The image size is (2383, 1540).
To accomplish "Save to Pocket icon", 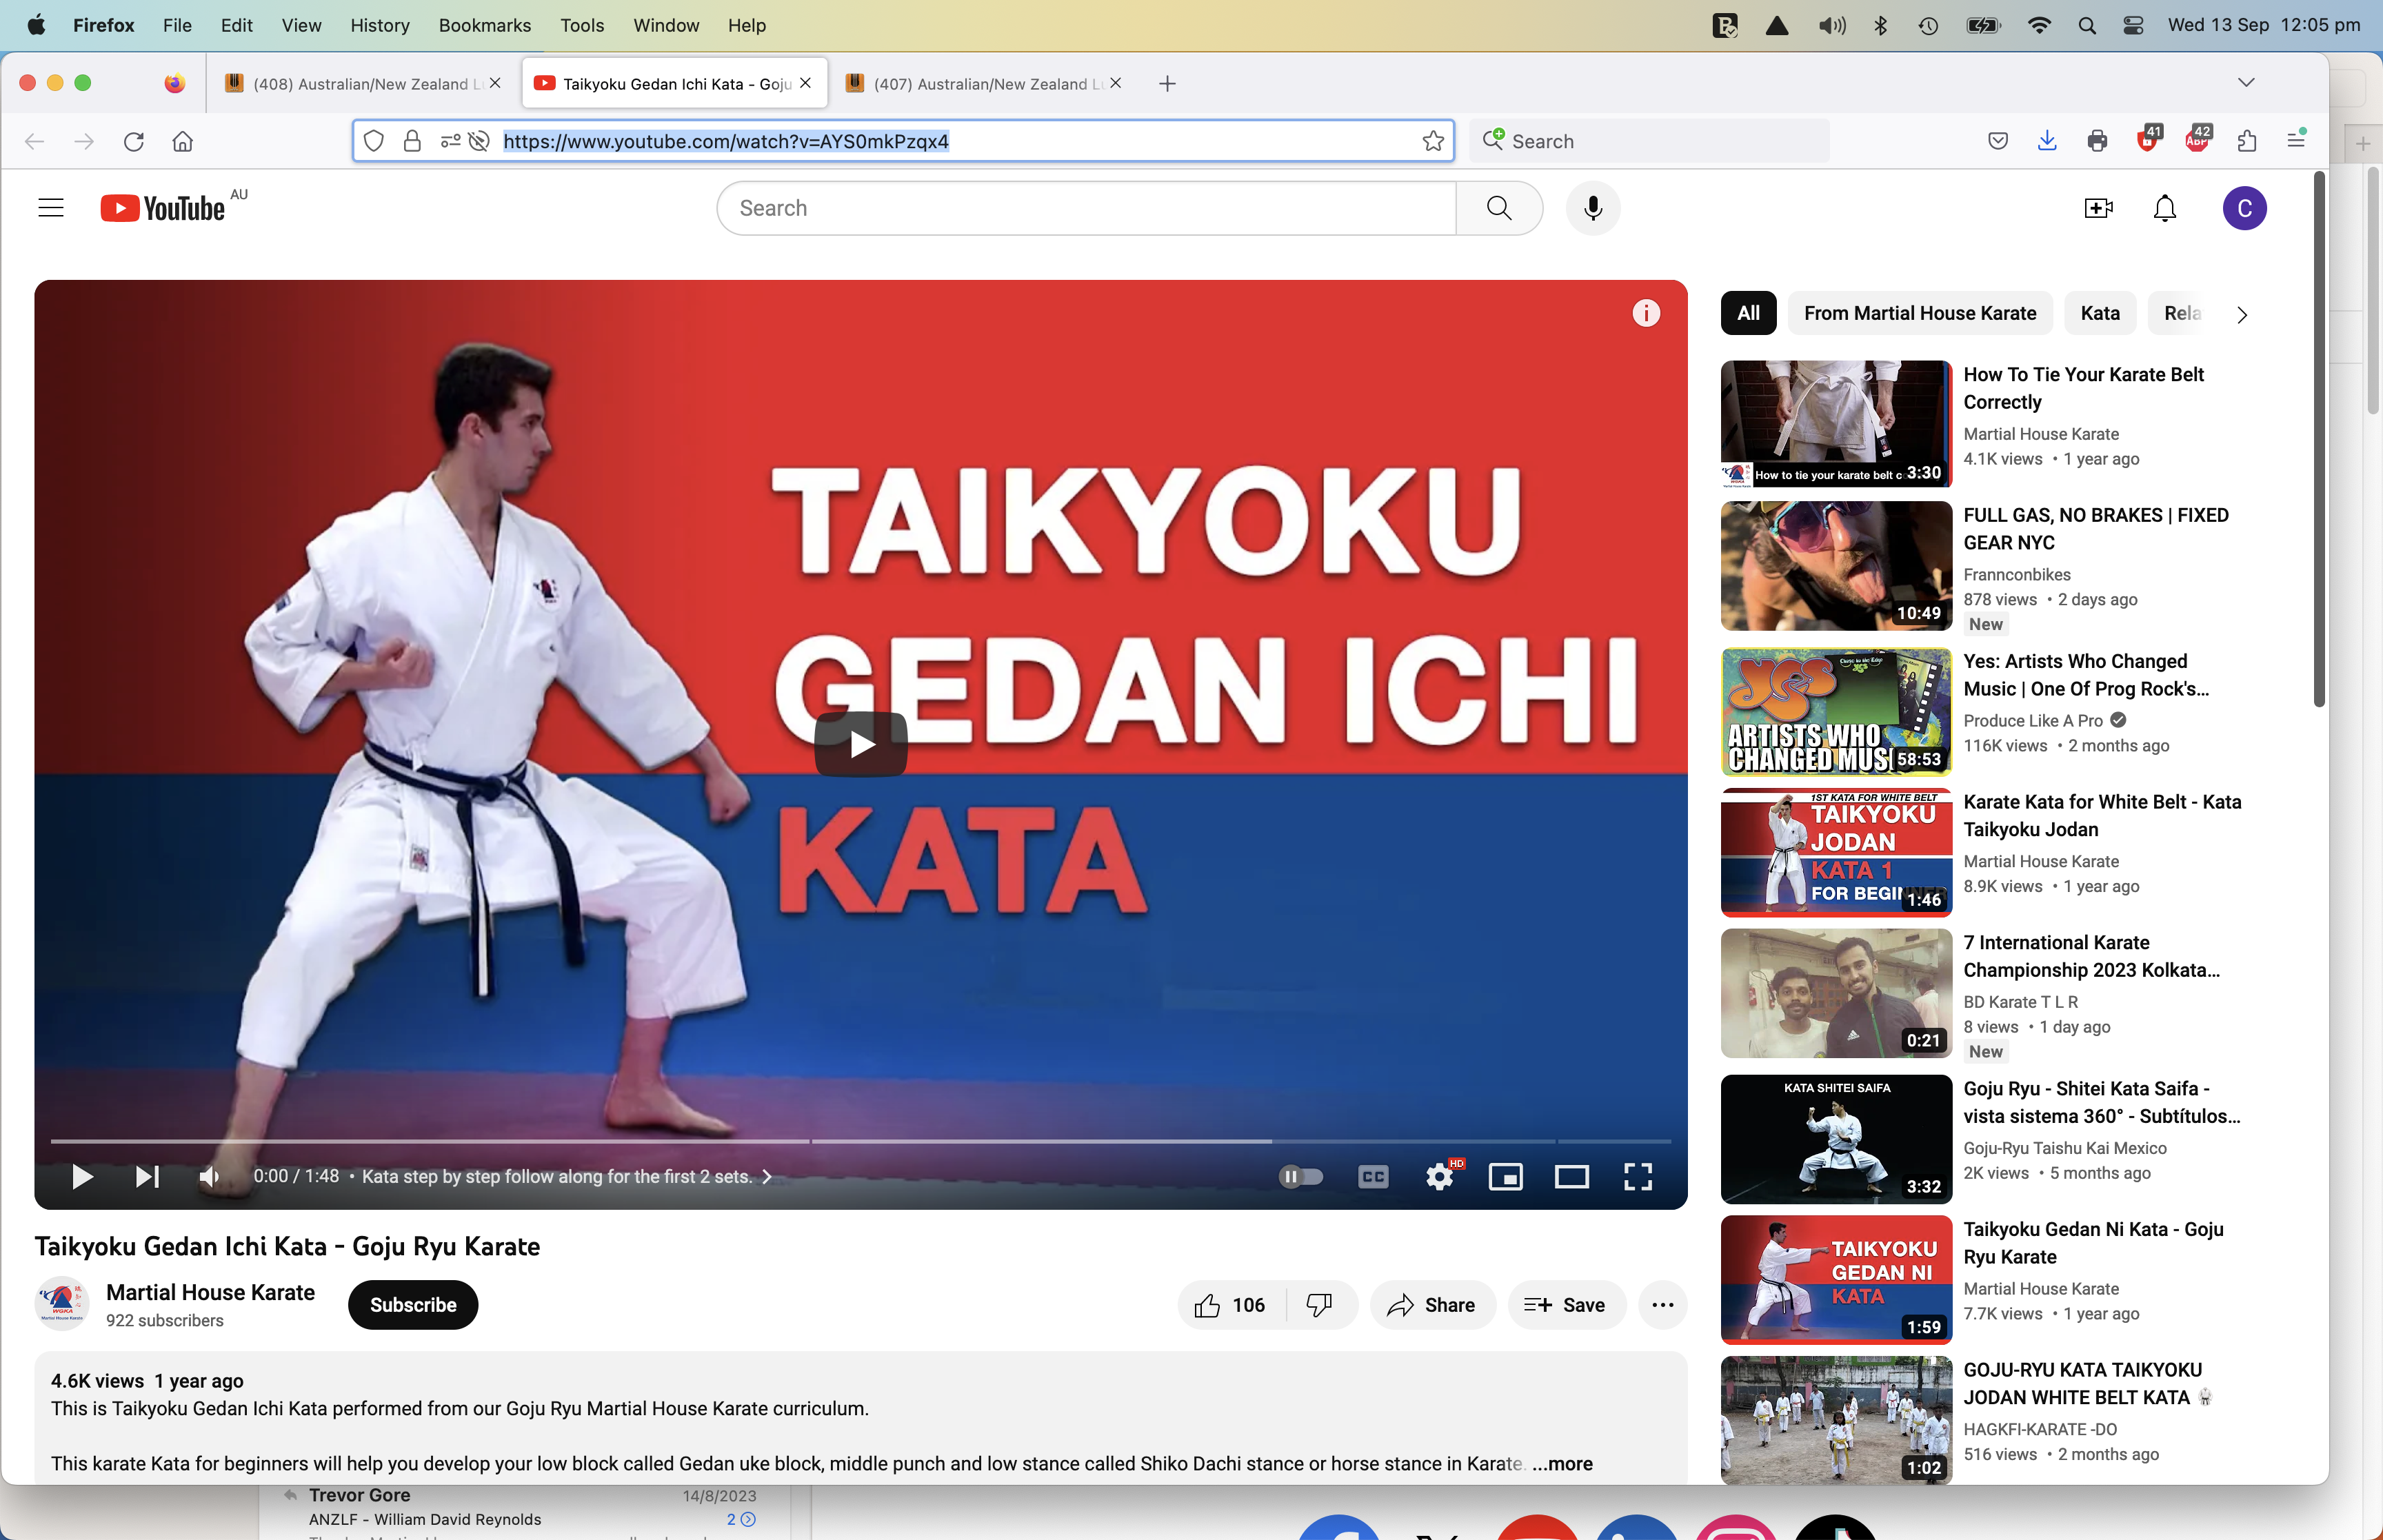I will pyautogui.click(x=1997, y=141).
